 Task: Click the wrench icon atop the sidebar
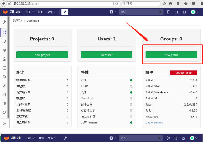[5, 22]
